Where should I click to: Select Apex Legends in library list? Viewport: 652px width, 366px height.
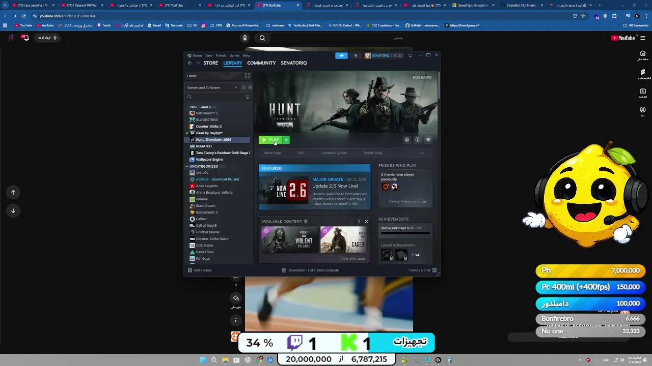click(207, 186)
